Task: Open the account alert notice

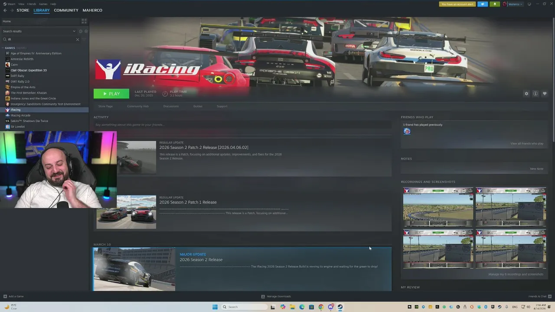Action: point(457,4)
